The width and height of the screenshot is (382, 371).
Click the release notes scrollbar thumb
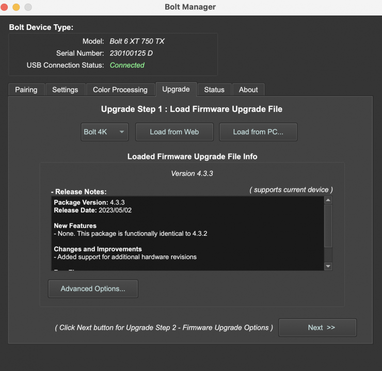(x=328, y=226)
